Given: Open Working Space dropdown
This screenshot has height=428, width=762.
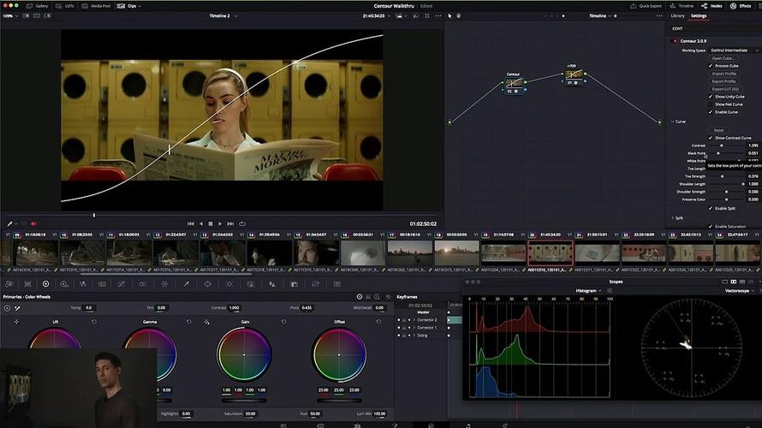Looking at the screenshot, I should 734,51.
